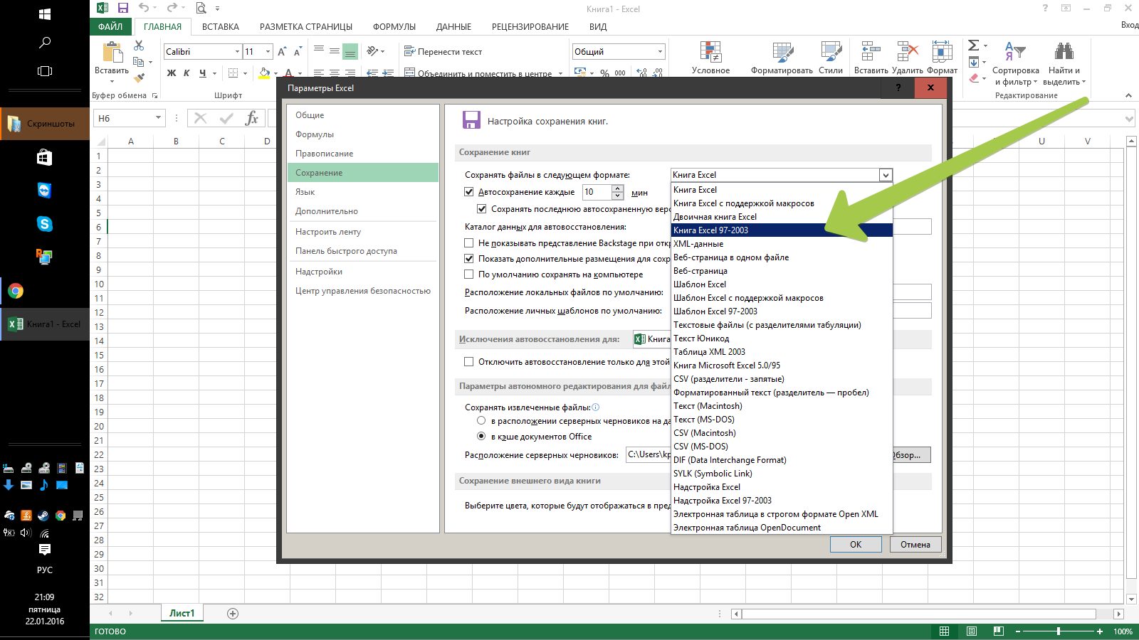The image size is (1139, 640).
Task: Open Google Chrome from the taskbar
Action: (16, 291)
